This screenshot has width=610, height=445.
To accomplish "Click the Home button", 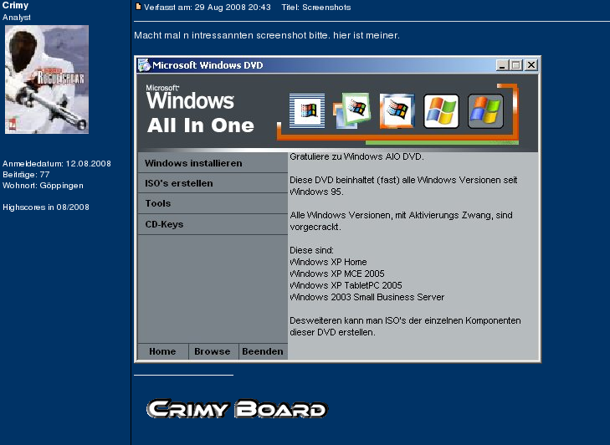I will pyautogui.click(x=163, y=351).
